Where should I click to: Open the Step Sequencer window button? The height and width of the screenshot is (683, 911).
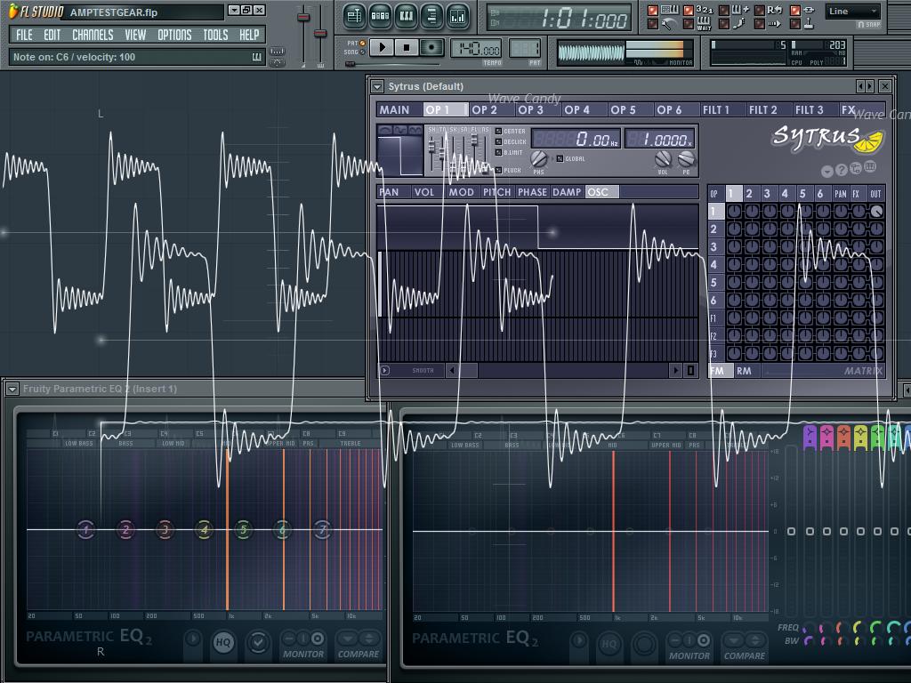coord(380,16)
